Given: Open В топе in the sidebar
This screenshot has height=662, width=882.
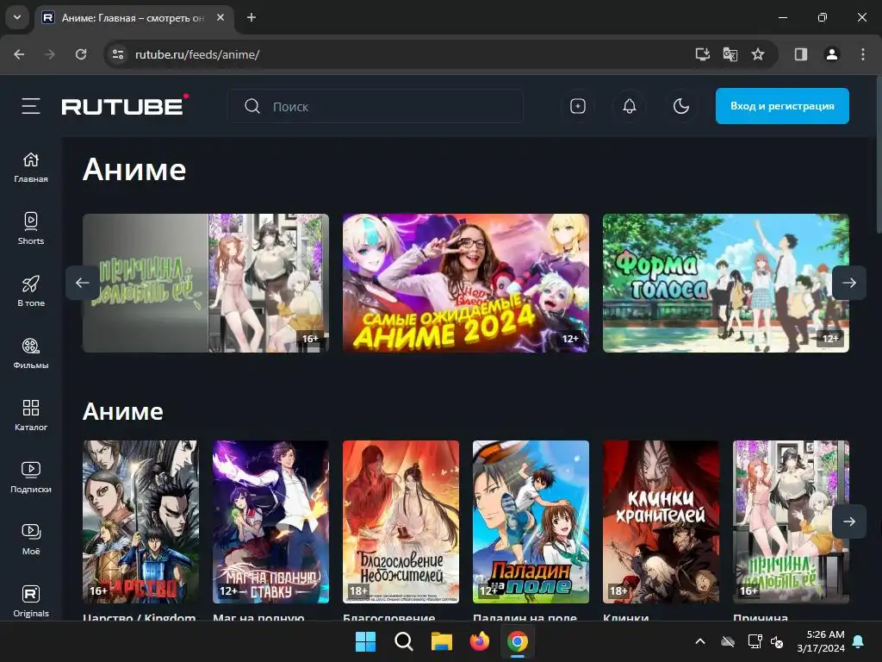Looking at the screenshot, I should [31, 291].
